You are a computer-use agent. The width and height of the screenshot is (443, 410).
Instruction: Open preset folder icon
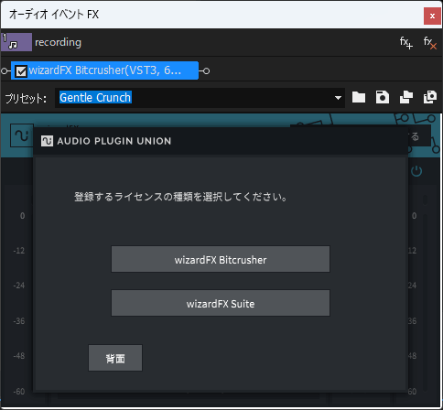point(359,98)
